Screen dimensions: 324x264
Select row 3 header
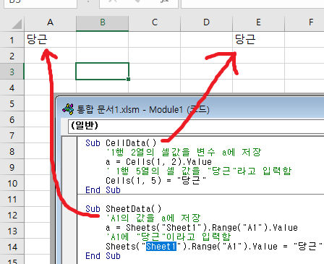pos(12,72)
